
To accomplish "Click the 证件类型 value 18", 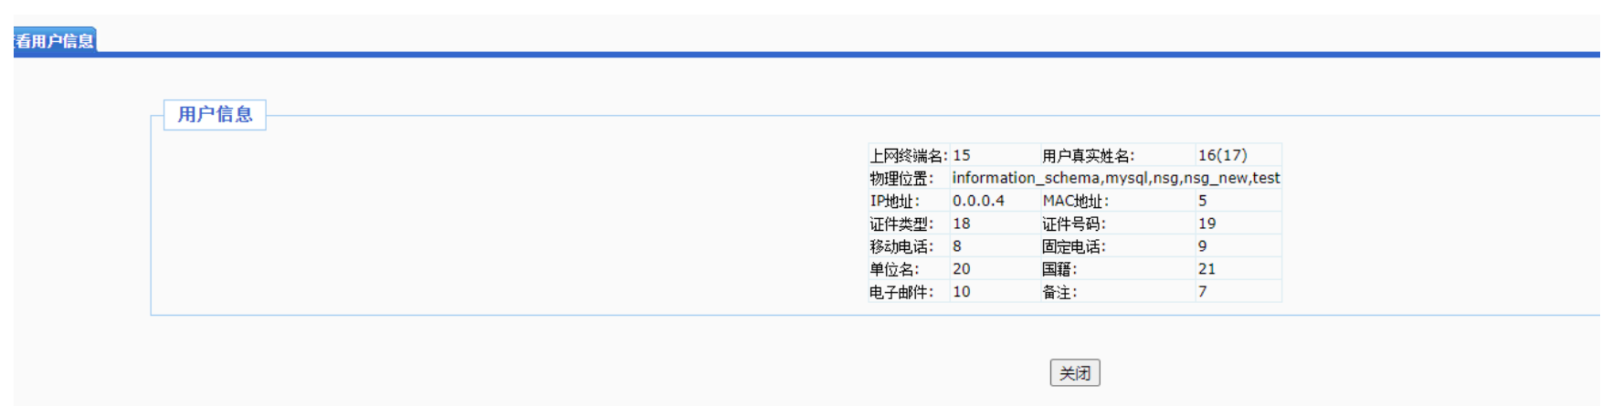I will (x=961, y=224).
